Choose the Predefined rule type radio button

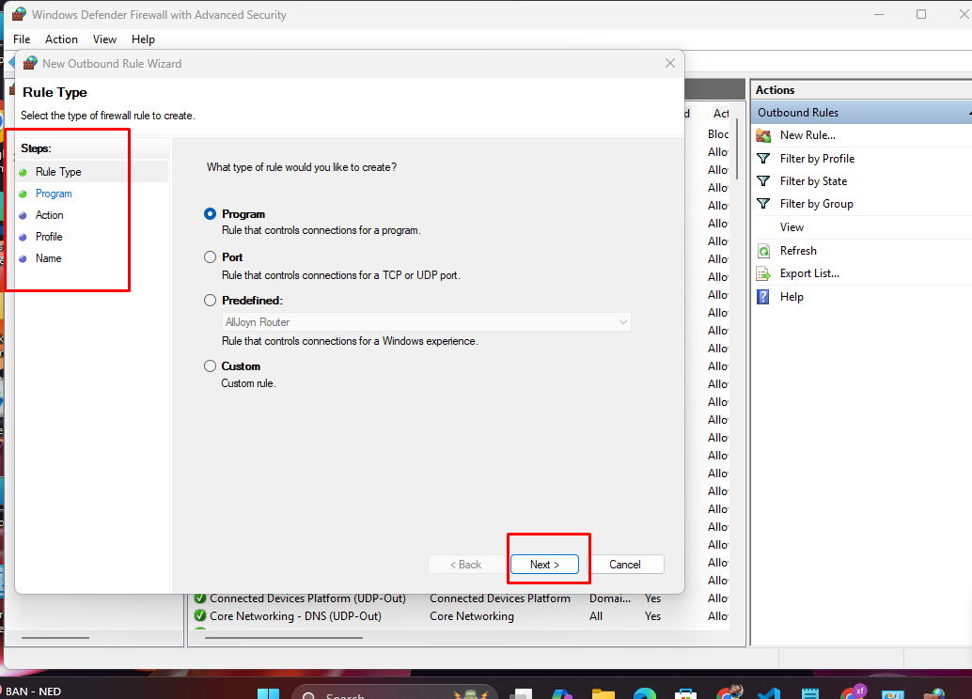(211, 301)
